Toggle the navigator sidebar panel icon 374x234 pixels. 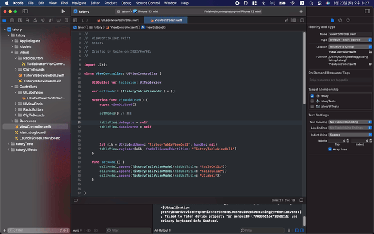[25, 11]
